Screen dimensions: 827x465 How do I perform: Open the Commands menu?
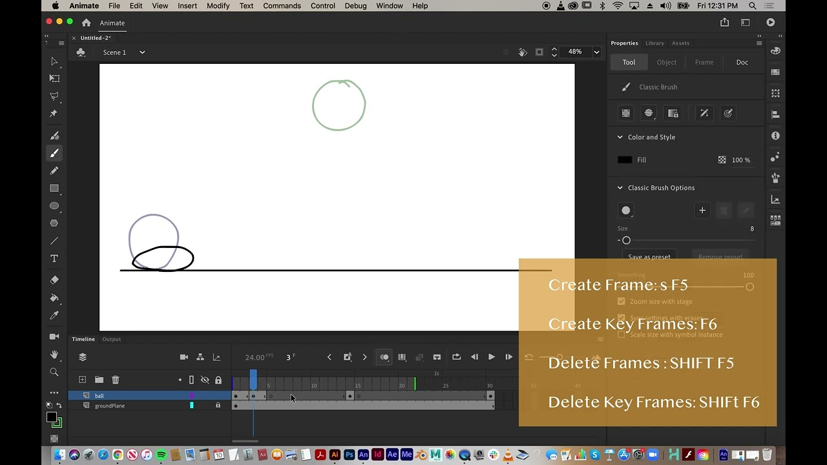(282, 6)
